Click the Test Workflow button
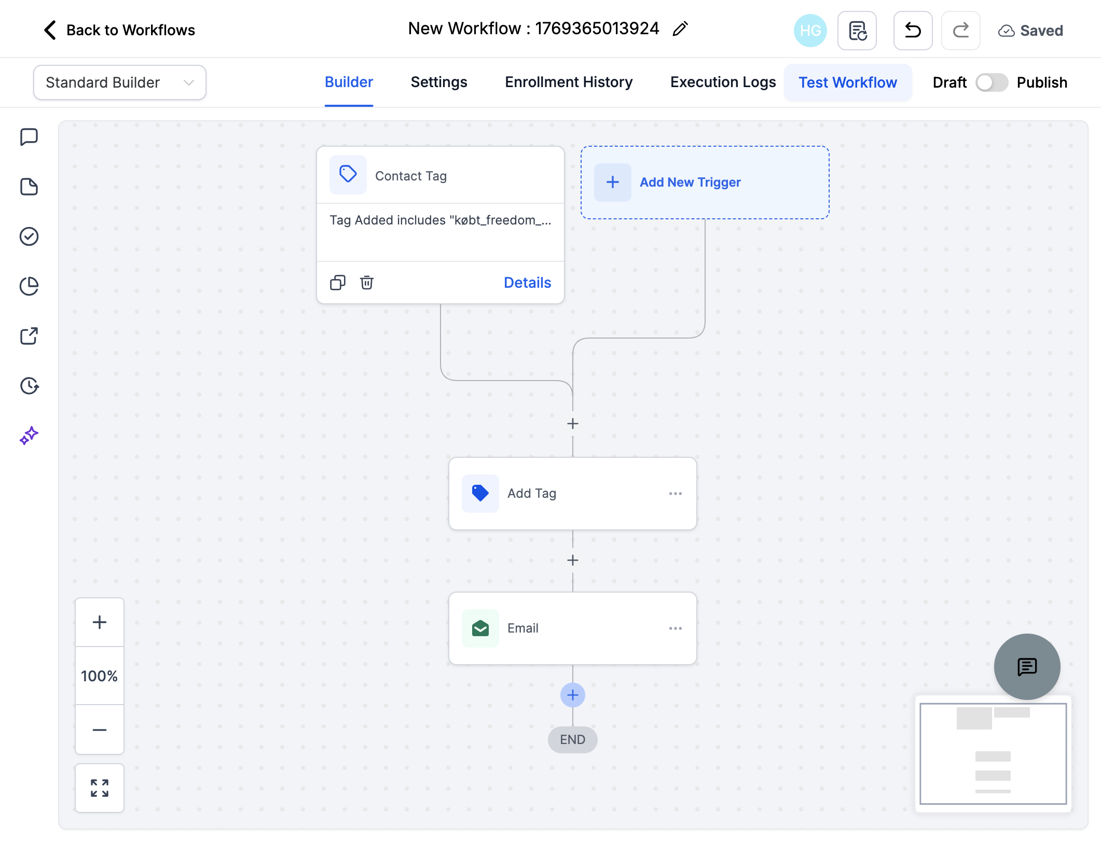The image size is (1101, 842). tap(848, 82)
